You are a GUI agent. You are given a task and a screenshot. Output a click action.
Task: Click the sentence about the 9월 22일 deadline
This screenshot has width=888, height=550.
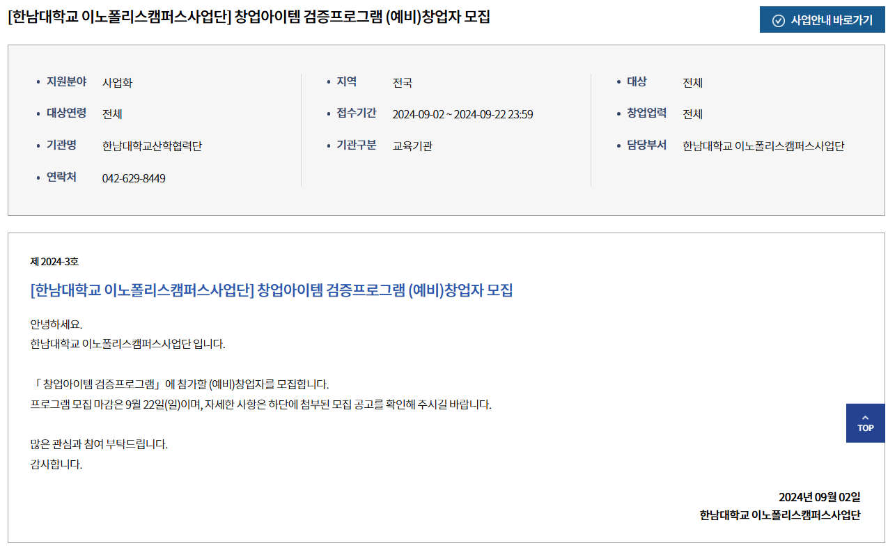(x=261, y=404)
